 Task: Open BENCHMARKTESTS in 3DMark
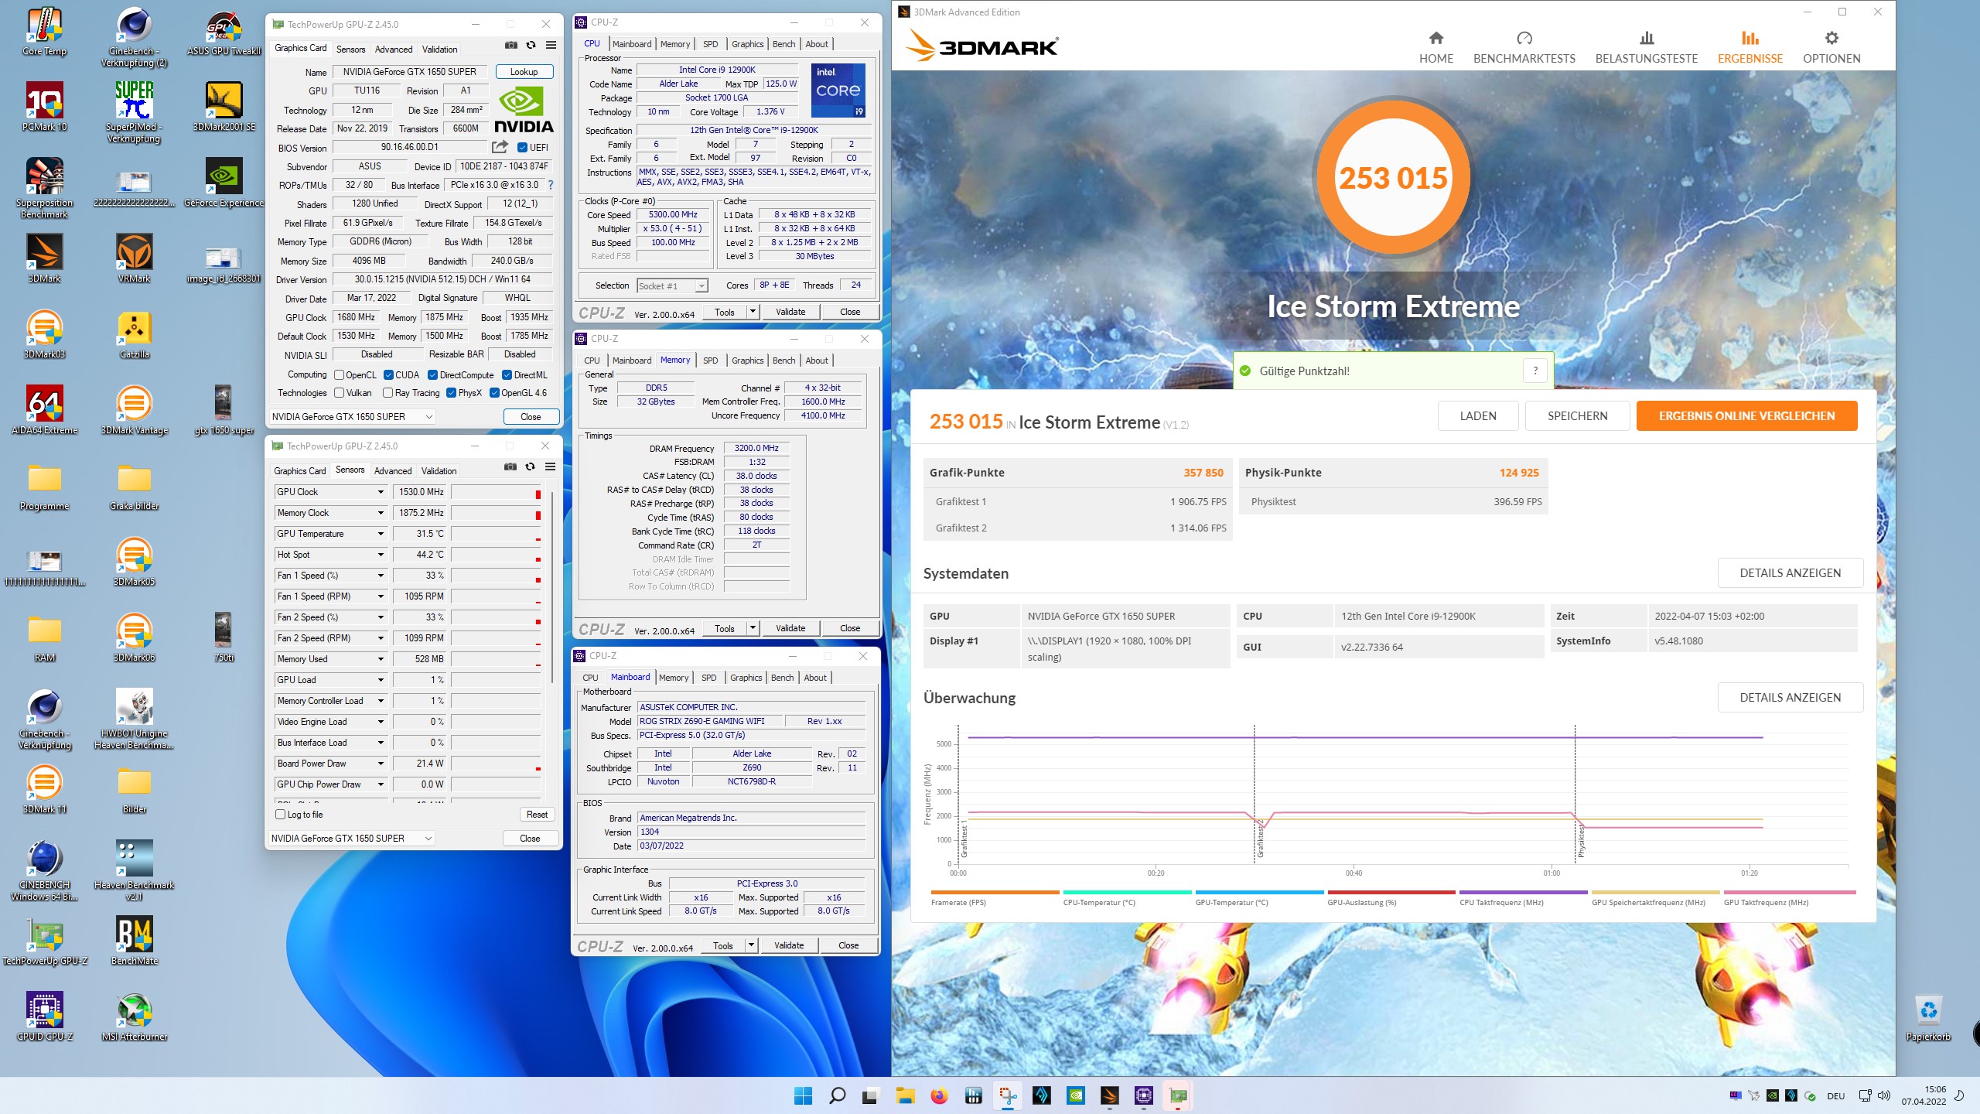[1524, 47]
